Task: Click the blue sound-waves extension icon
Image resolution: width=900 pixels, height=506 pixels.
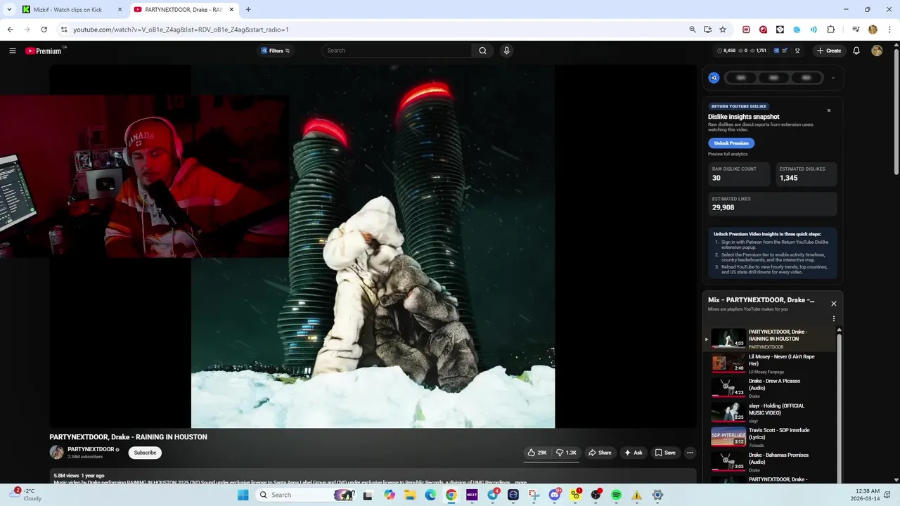Action: coord(814,30)
